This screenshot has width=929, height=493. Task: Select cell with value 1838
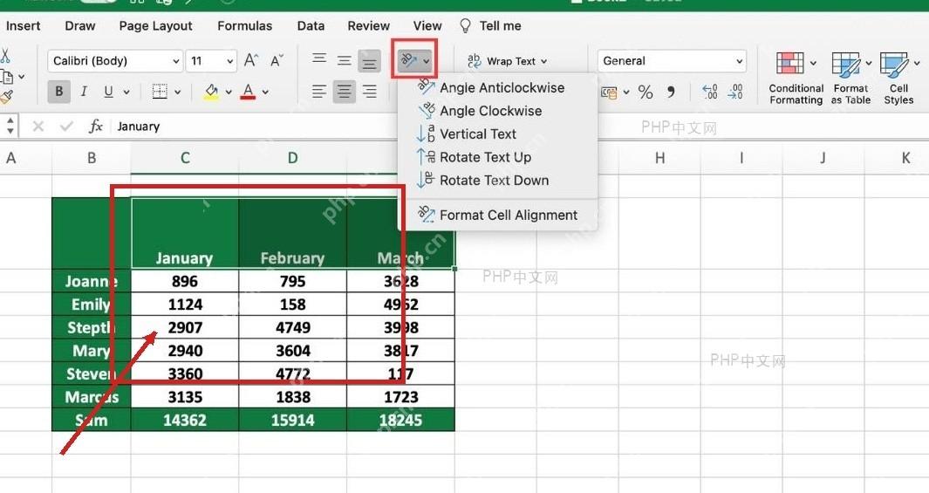(x=293, y=397)
